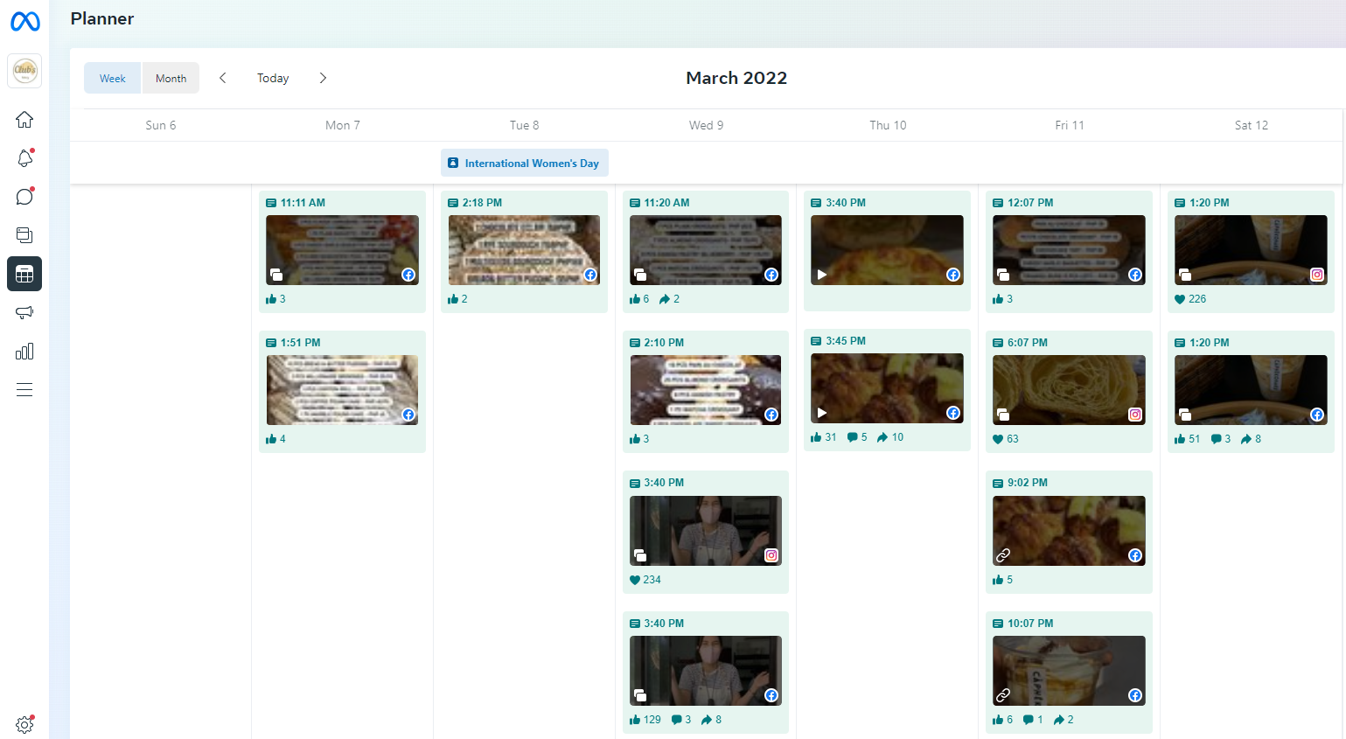Click the March 2022 title
1346x739 pixels.
coord(736,78)
